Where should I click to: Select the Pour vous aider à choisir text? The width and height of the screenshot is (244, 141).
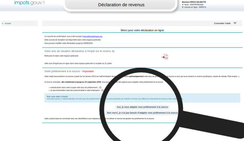point(57,97)
